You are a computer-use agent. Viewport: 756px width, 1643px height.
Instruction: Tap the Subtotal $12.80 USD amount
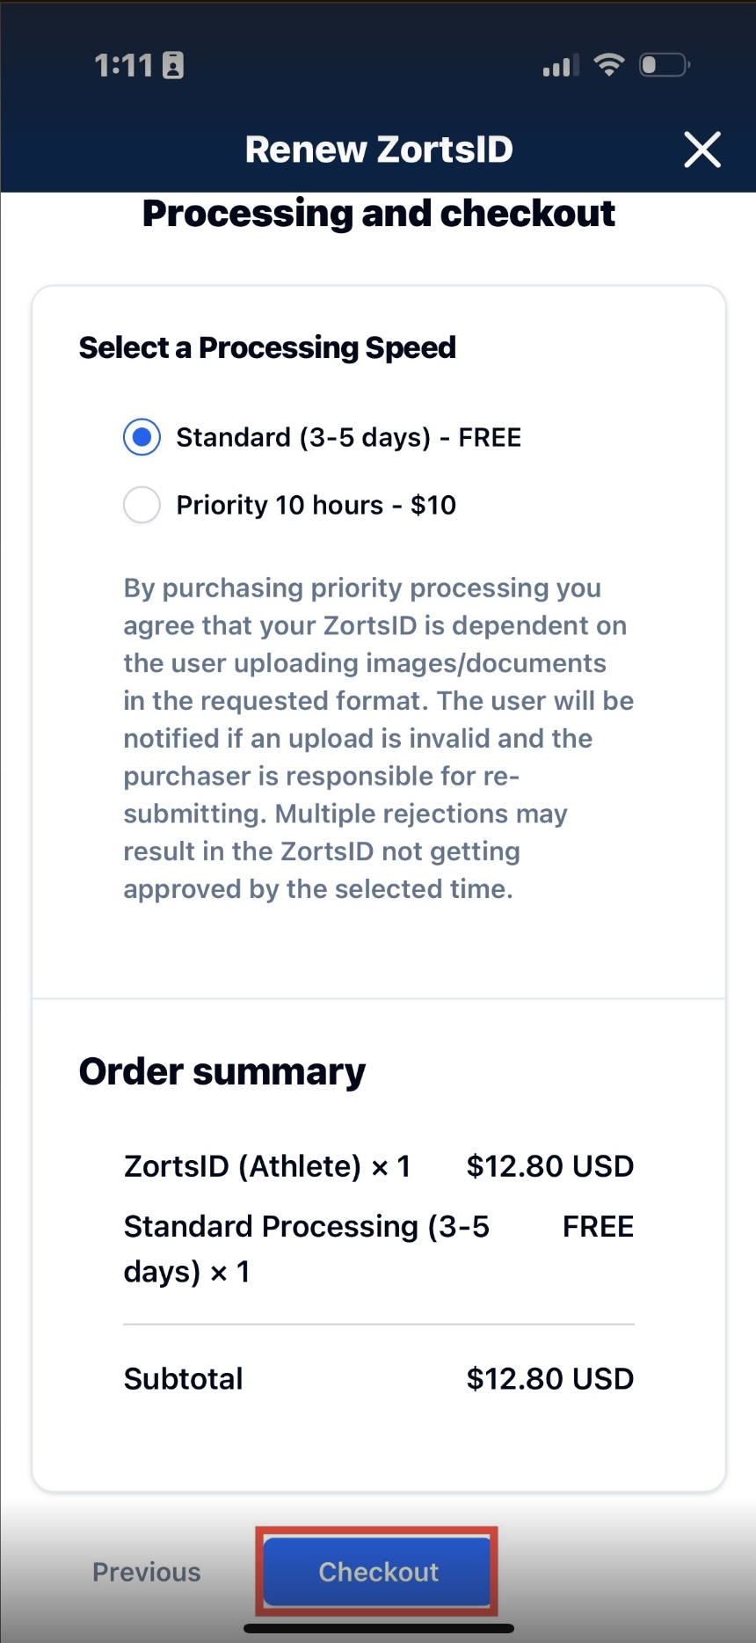(549, 1378)
